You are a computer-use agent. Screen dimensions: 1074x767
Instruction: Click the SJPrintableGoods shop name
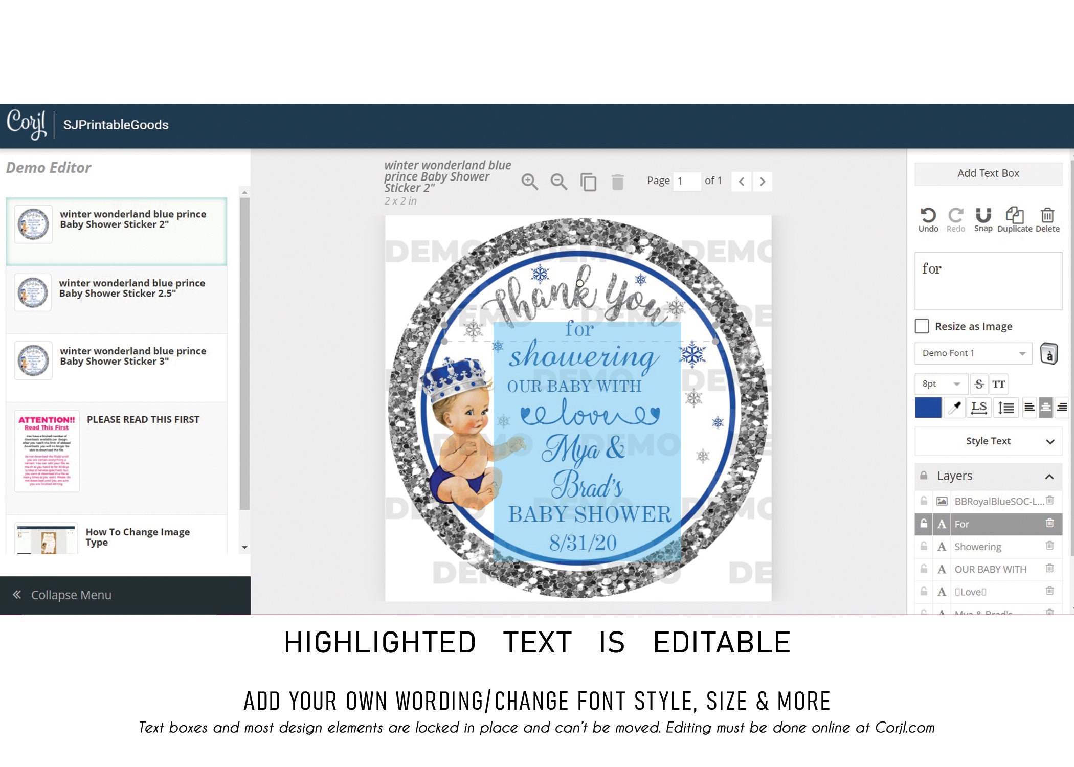(x=116, y=125)
